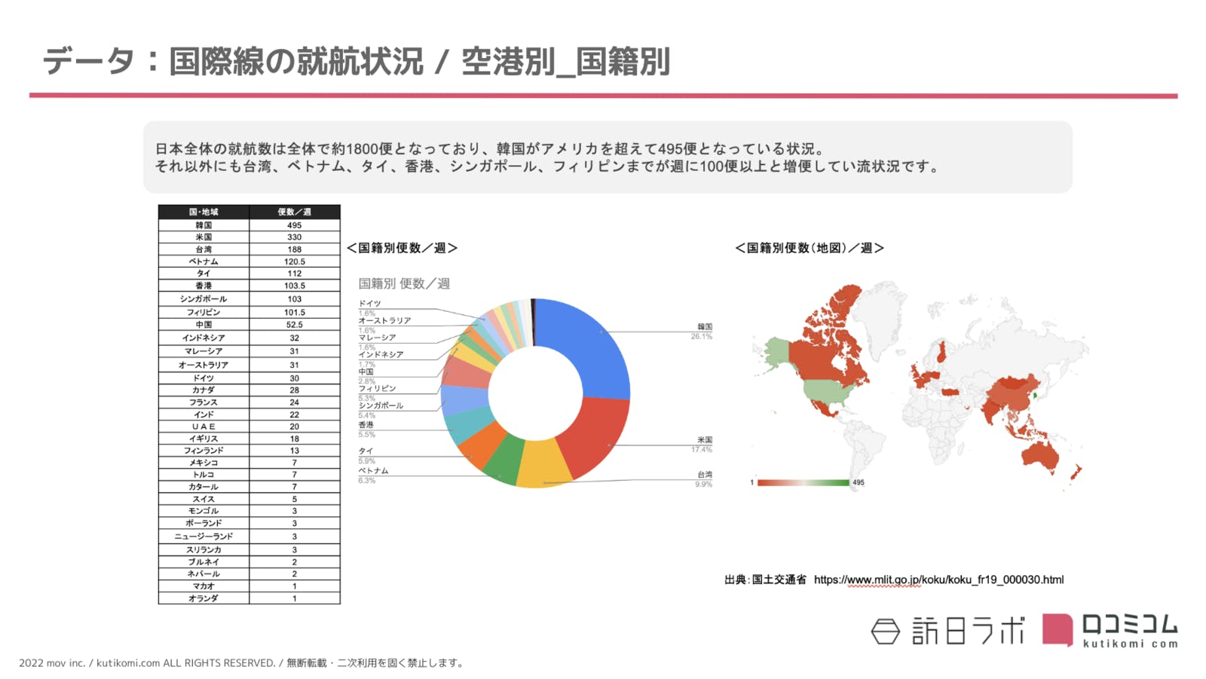This screenshot has height=679, width=1206.
Task: Click the カナダ table cell
Action: 204,390
